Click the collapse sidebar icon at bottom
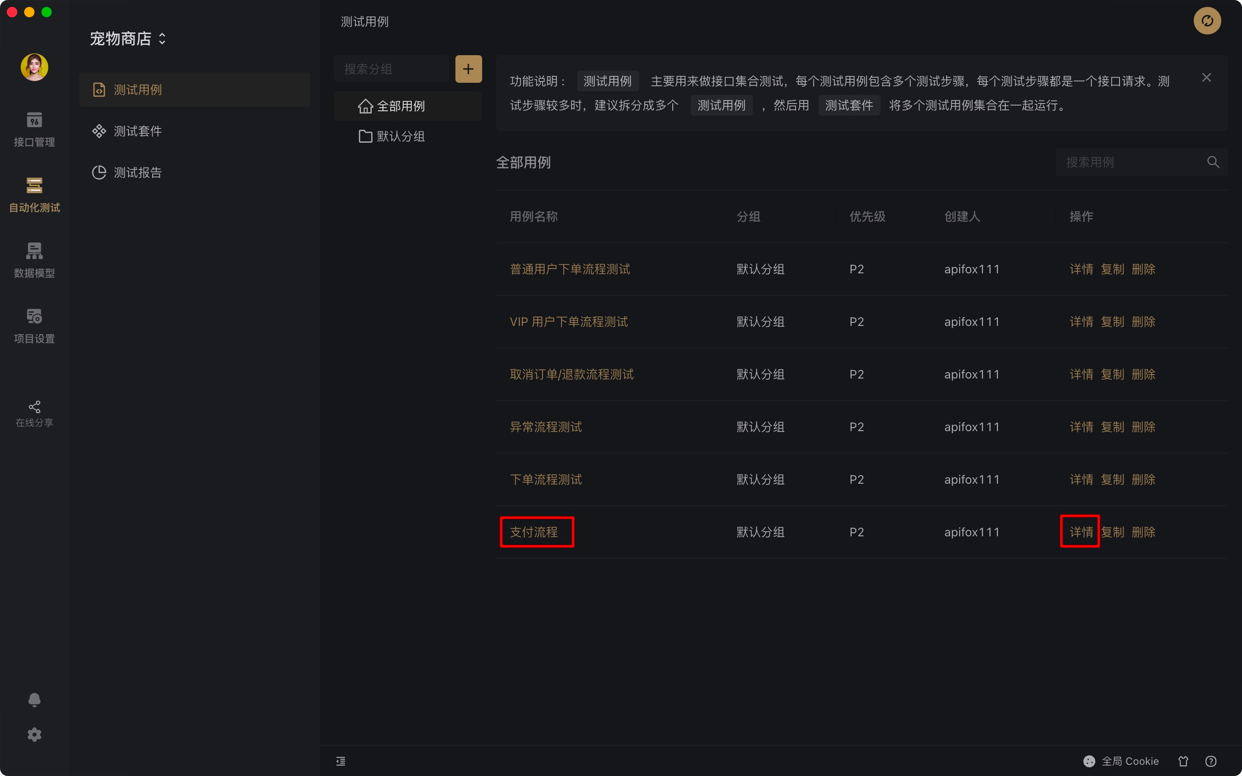The width and height of the screenshot is (1242, 776). [341, 761]
